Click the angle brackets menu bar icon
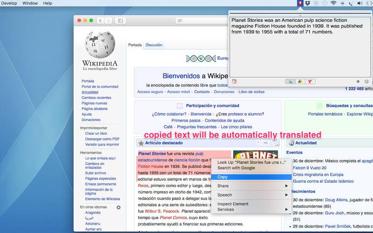This screenshot has width=373, height=233. 369,3
